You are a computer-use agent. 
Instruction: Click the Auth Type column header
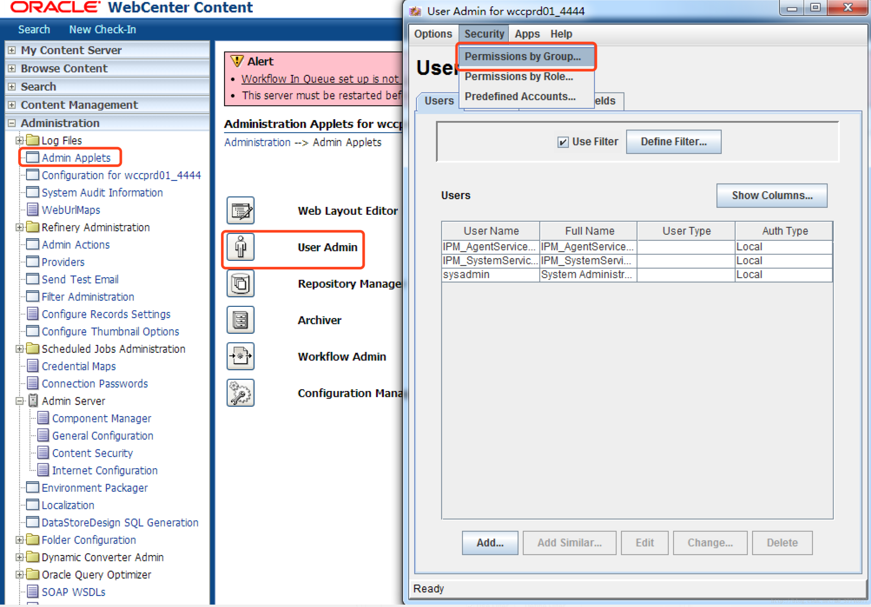pos(785,231)
